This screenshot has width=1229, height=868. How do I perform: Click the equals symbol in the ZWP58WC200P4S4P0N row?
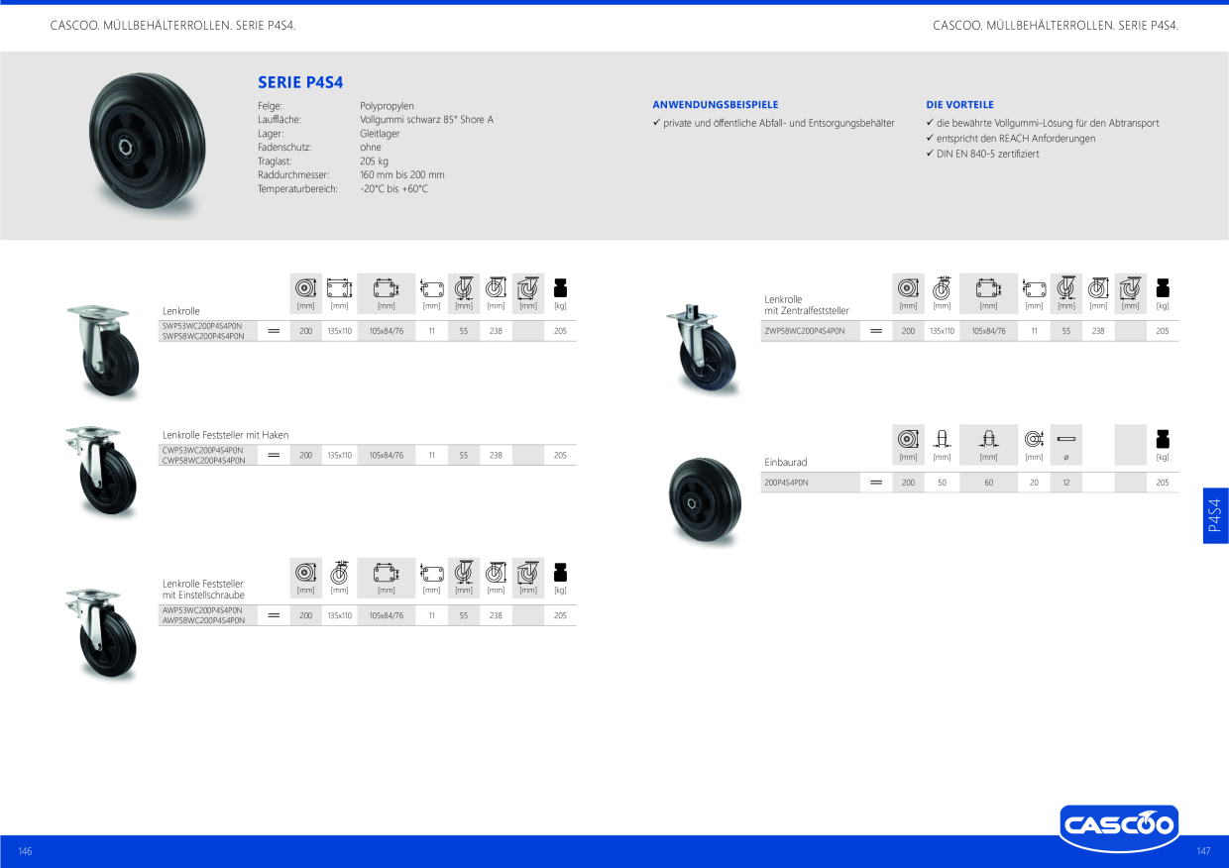876,331
